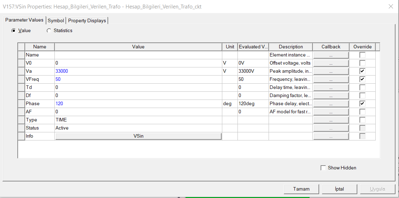Disable override for Phase parameter
This screenshot has width=399, height=198.
tap(362, 104)
